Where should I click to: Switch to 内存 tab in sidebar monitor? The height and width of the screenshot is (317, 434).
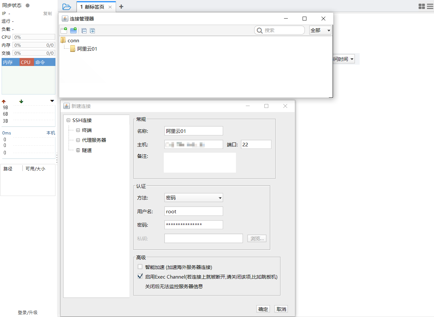tap(11, 62)
